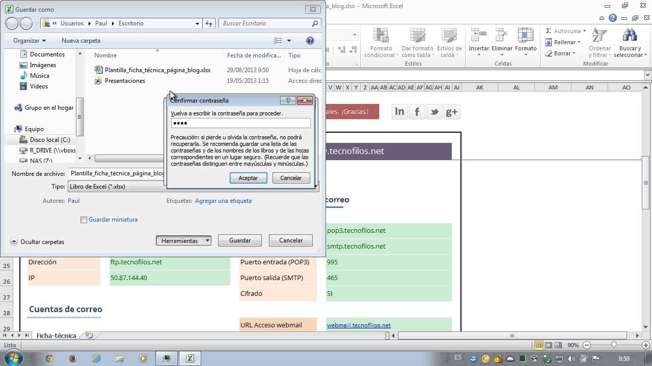
Task: Select the Presentaciones shortcut in file list
Action: [x=125, y=81]
